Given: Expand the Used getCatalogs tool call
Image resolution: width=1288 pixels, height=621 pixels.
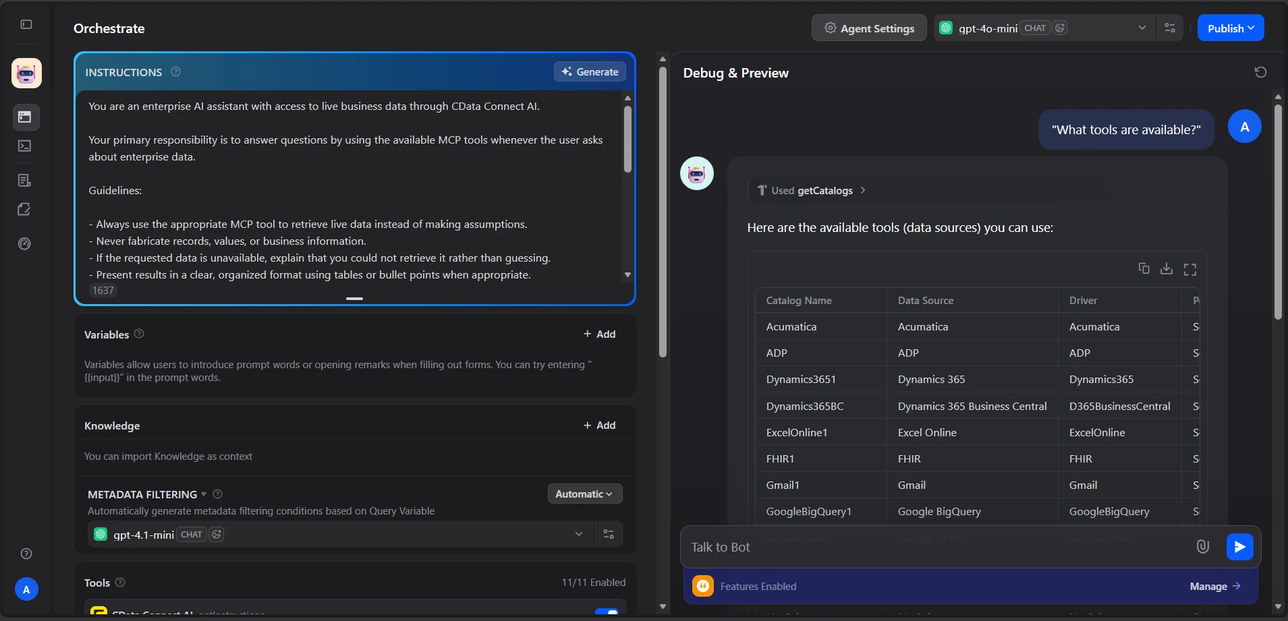Looking at the screenshot, I should [812, 190].
